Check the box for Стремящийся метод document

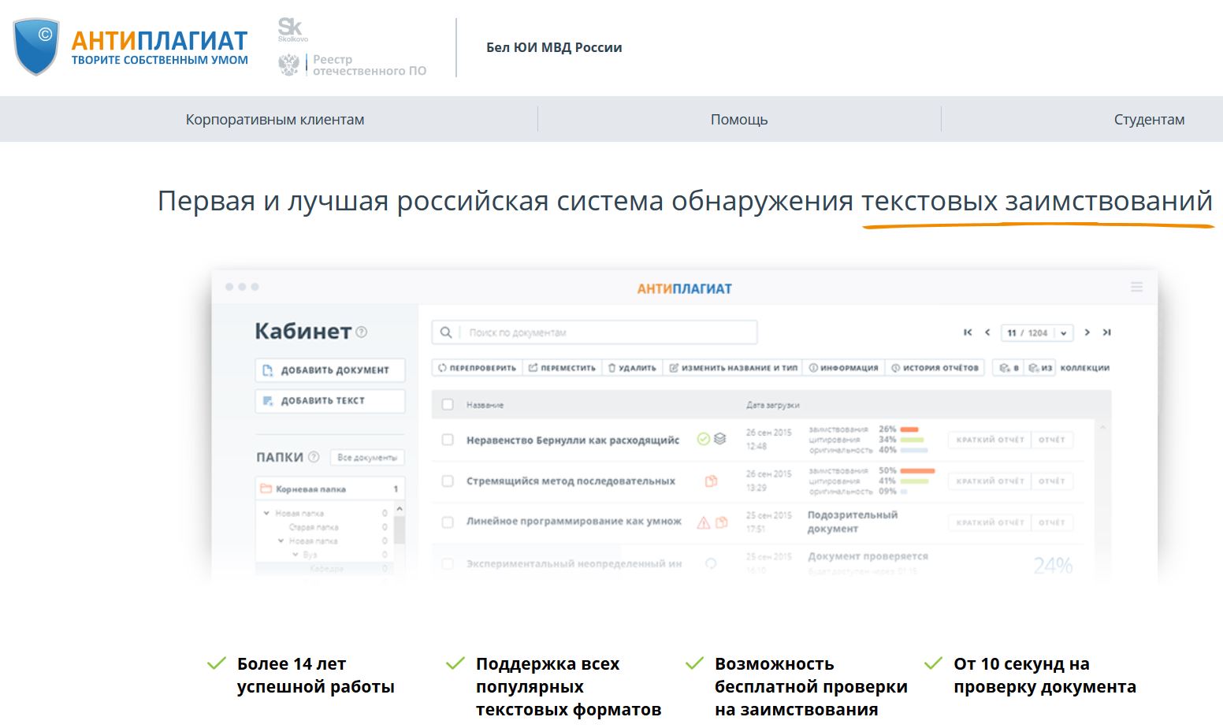(448, 481)
